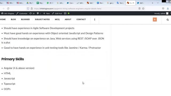The image size is (171, 96).
Task: Go to HOME in site navigation
Action: click(x=3, y=19)
